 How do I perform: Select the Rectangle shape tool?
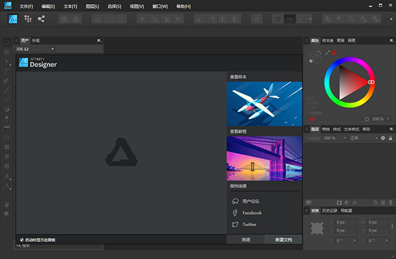7,147
